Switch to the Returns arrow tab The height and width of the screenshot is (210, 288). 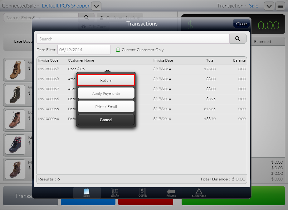pyautogui.click(x=171, y=193)
